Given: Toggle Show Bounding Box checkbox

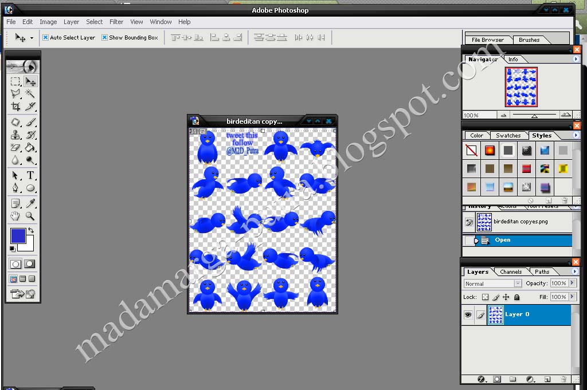Looking at the screenshot, I should coord(104,37).
